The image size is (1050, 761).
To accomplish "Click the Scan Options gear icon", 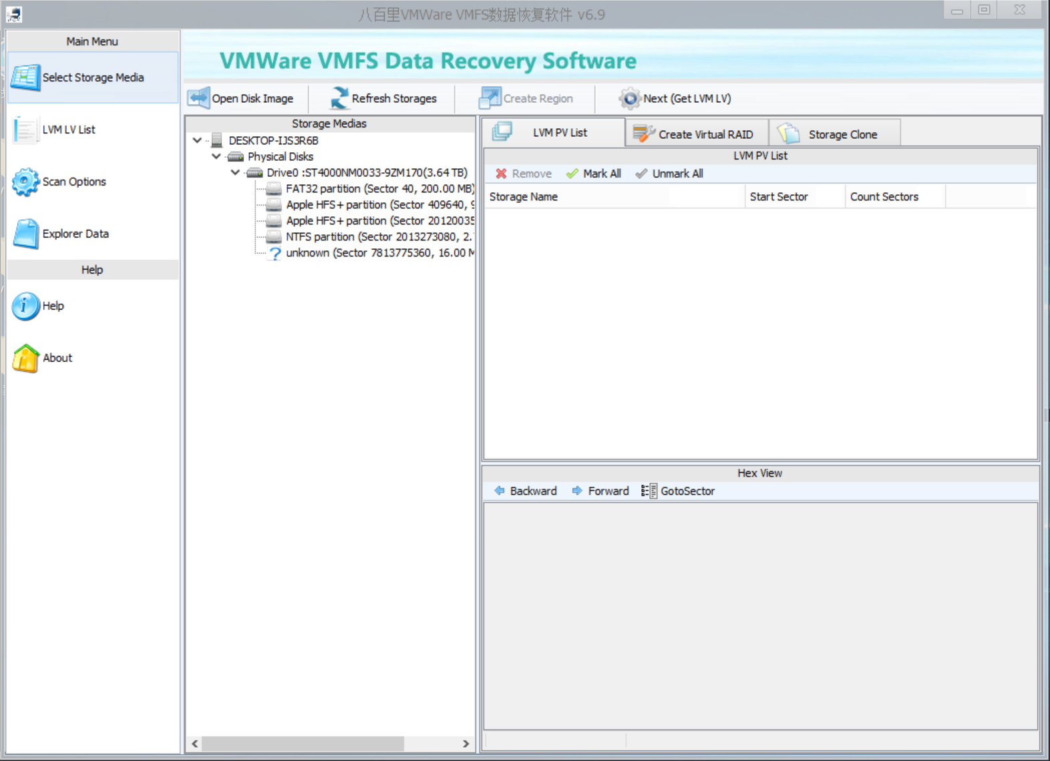I will point(25,182).
